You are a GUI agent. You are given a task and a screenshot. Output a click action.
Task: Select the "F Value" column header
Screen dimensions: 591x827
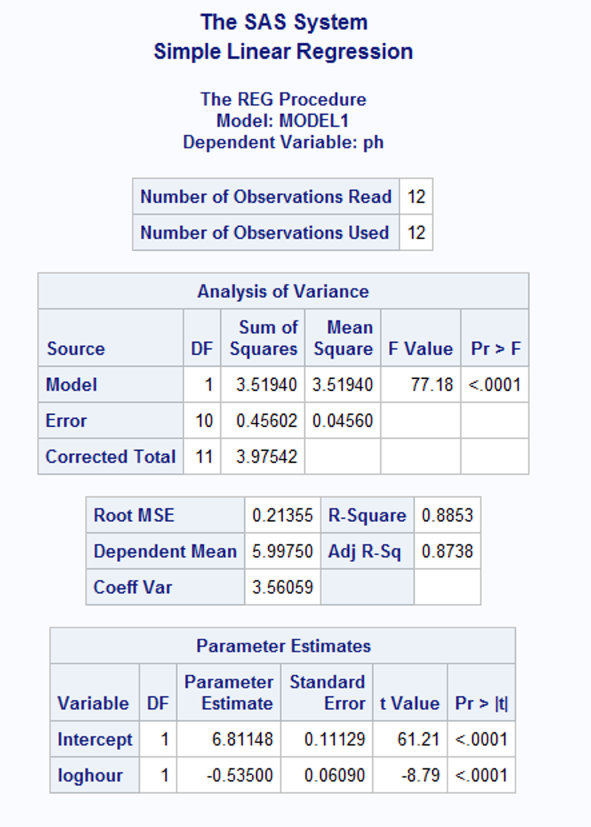tap(421, 349)
